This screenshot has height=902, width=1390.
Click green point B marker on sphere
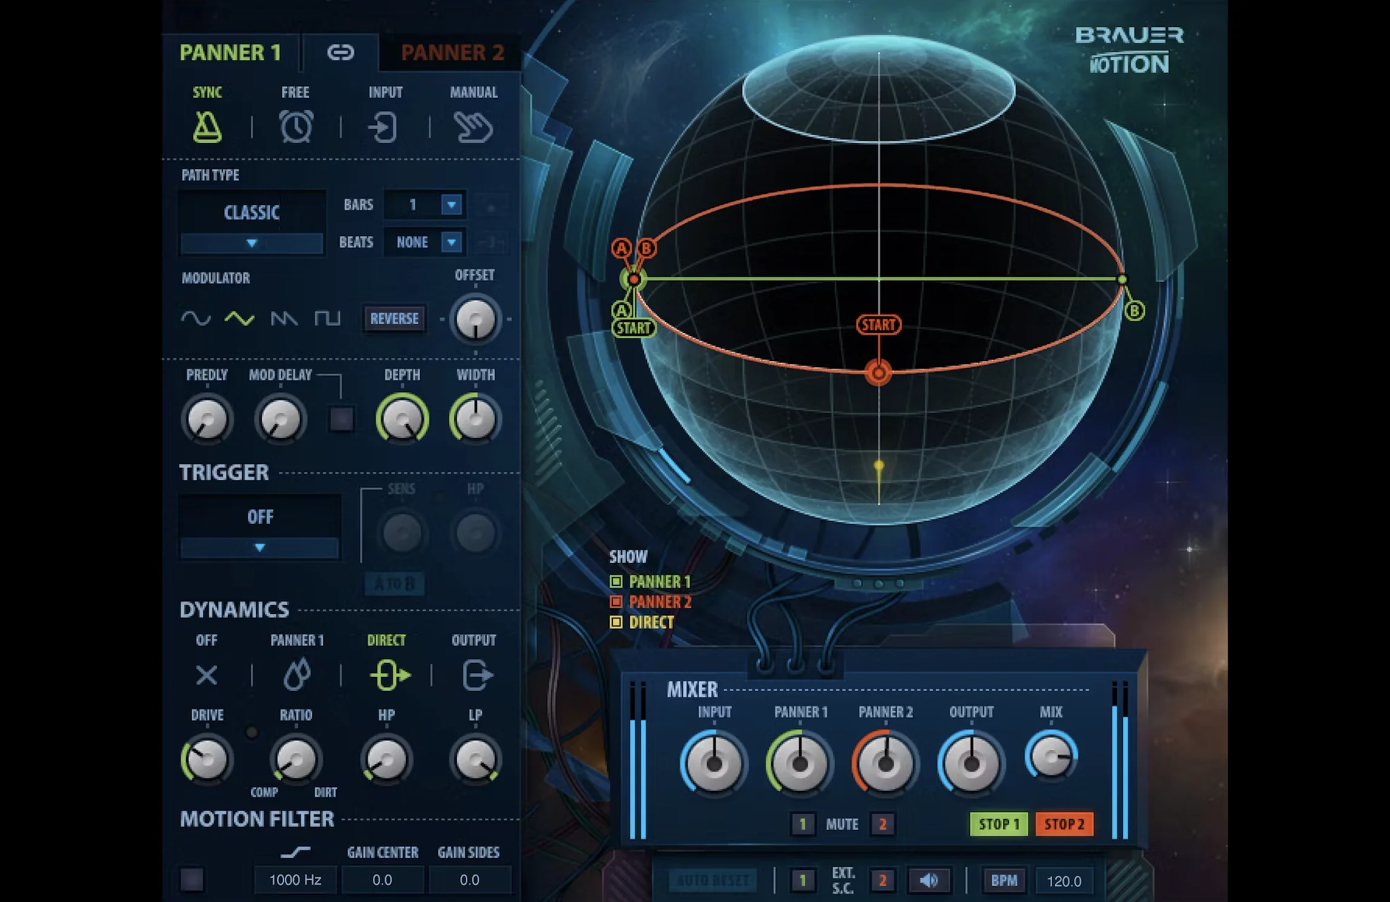tap(1135, 311)
